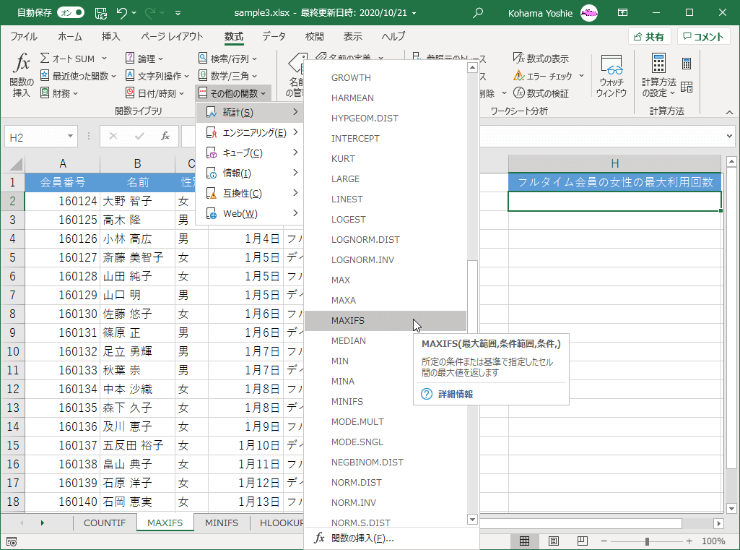Open the Name Box dropdown arrow

click(70, 136)
